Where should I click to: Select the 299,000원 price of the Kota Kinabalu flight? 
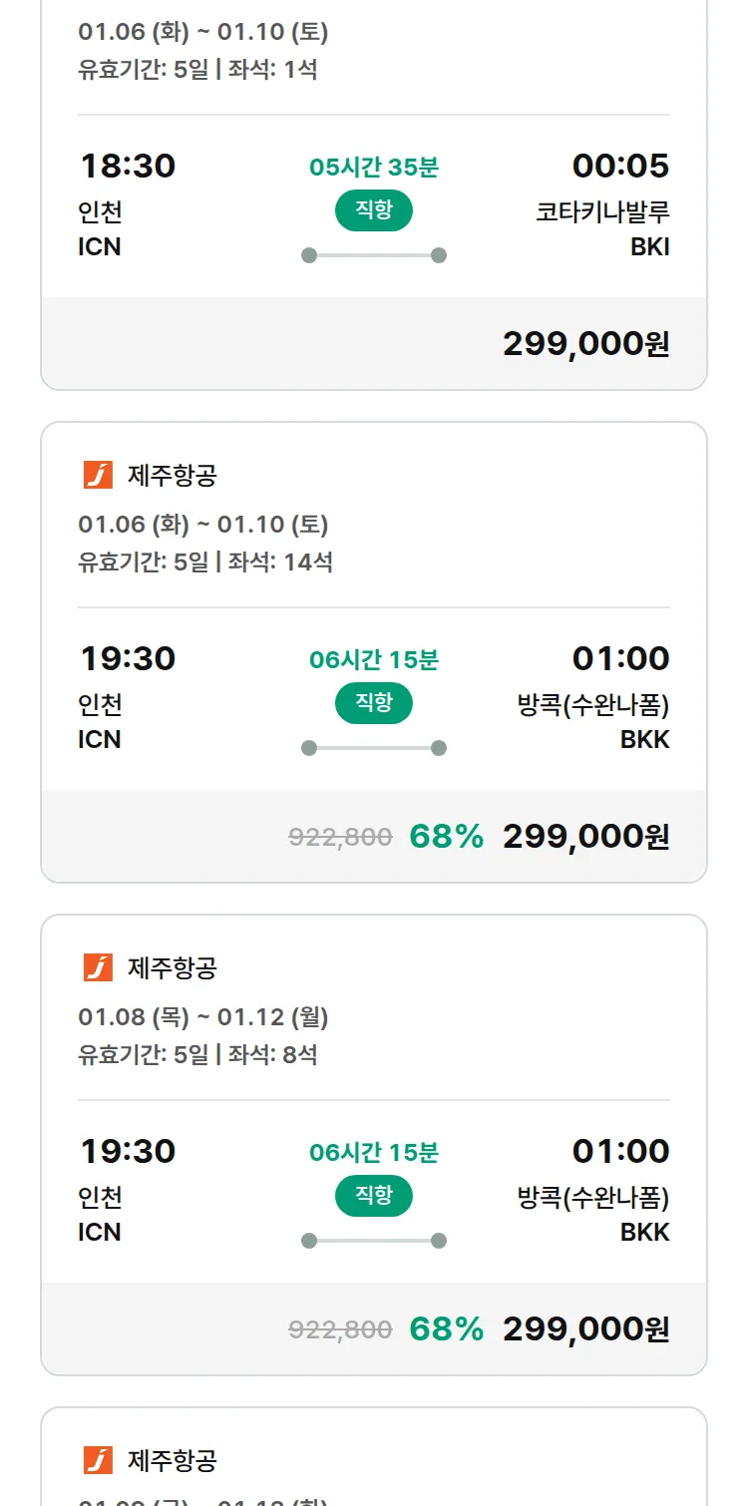585,344
